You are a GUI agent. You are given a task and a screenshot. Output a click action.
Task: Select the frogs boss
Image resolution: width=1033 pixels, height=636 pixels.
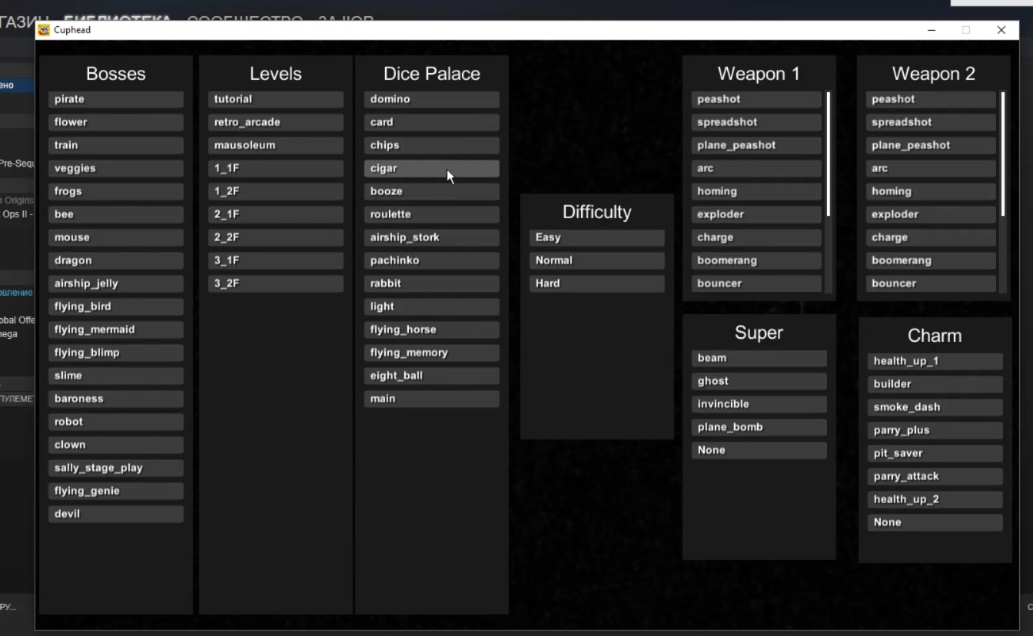(x=116, y=192)
